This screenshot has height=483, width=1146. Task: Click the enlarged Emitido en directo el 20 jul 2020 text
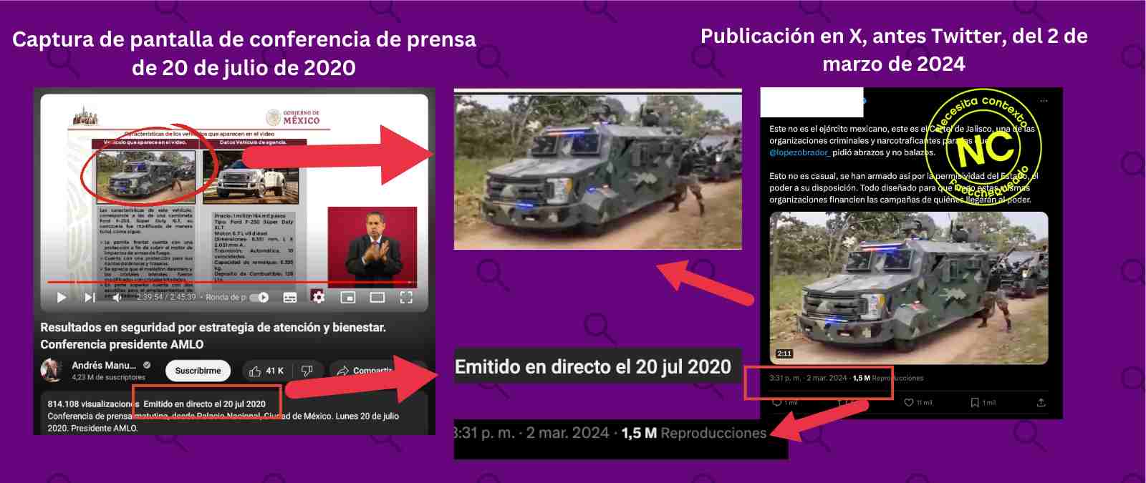click(x=593, y=366)
